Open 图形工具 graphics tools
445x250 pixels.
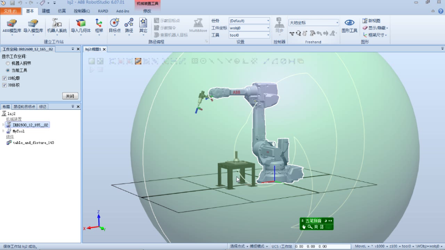click(x=349, y=26)
